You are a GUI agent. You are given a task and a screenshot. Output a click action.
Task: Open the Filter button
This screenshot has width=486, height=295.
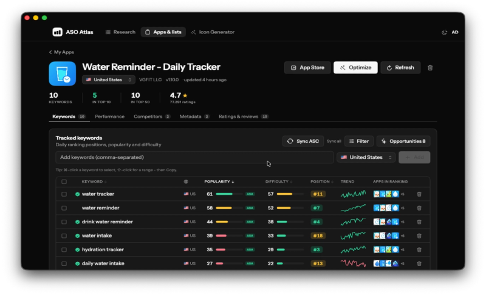pos(359,141)
